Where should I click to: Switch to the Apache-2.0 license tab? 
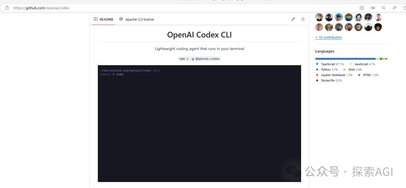point(136,19)
